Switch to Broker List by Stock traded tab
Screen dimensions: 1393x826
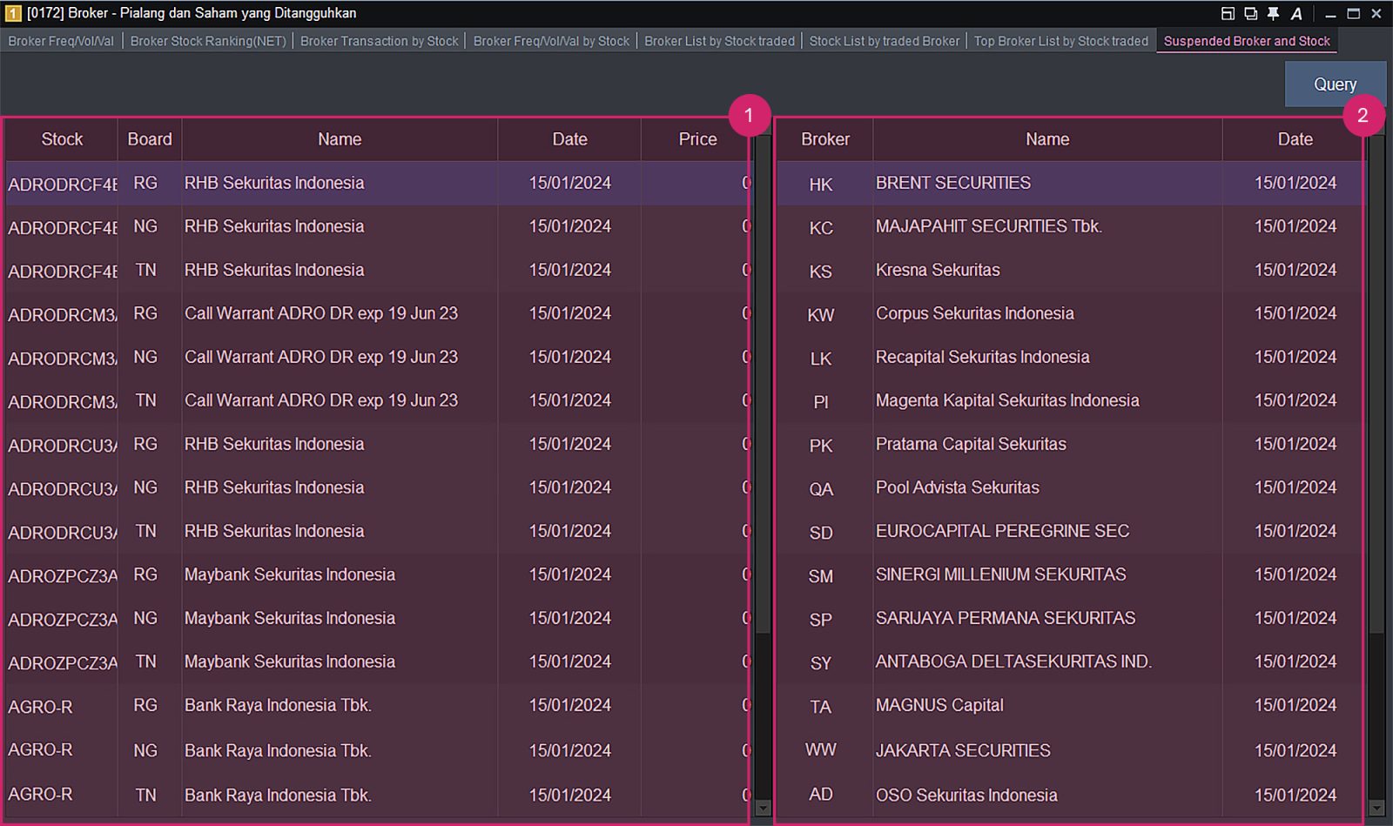720,40
